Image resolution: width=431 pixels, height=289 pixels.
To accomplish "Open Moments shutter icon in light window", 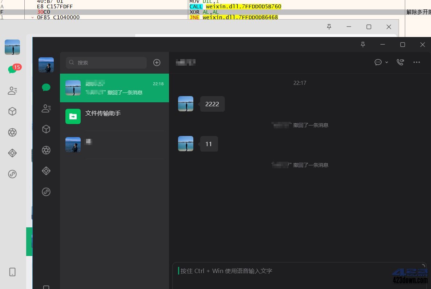I will click(12, 132).
